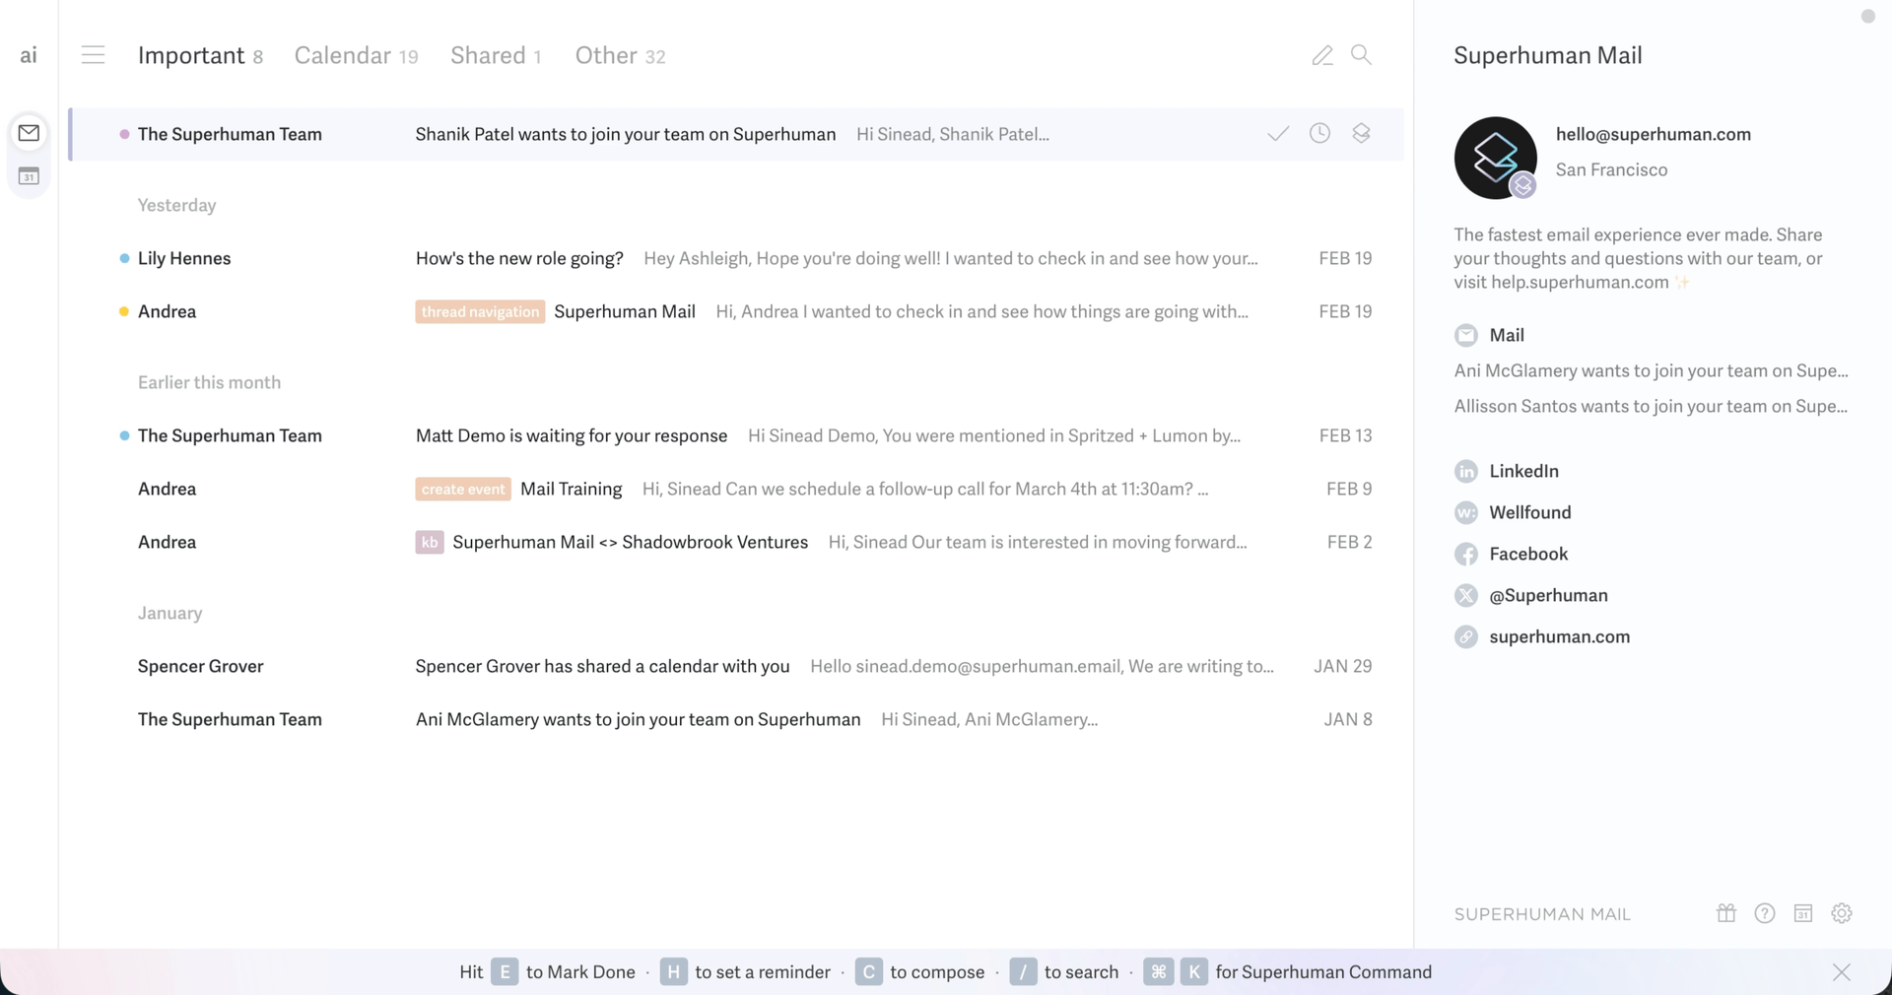1892x995 pixels.
Task: Open the superhuman.com website link
Action: [1559, 636]
